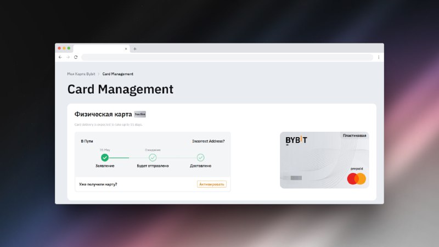Viewport: 439px width, 247px height.
Task: Click the Пластиковая label on the card
Action: pos(354,136)
